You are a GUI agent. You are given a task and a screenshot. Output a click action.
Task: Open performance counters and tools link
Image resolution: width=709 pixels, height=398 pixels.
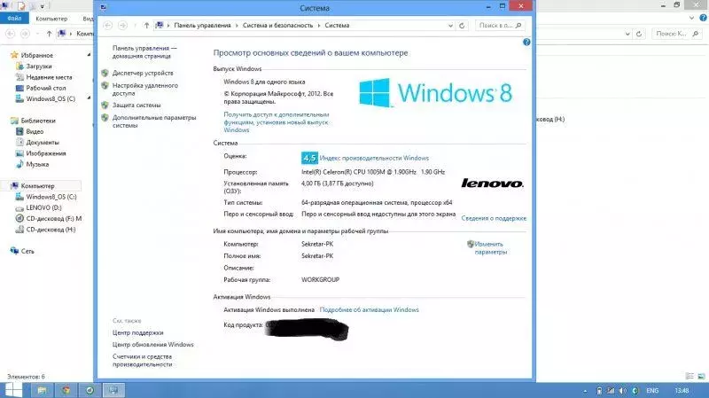point(142,361)
